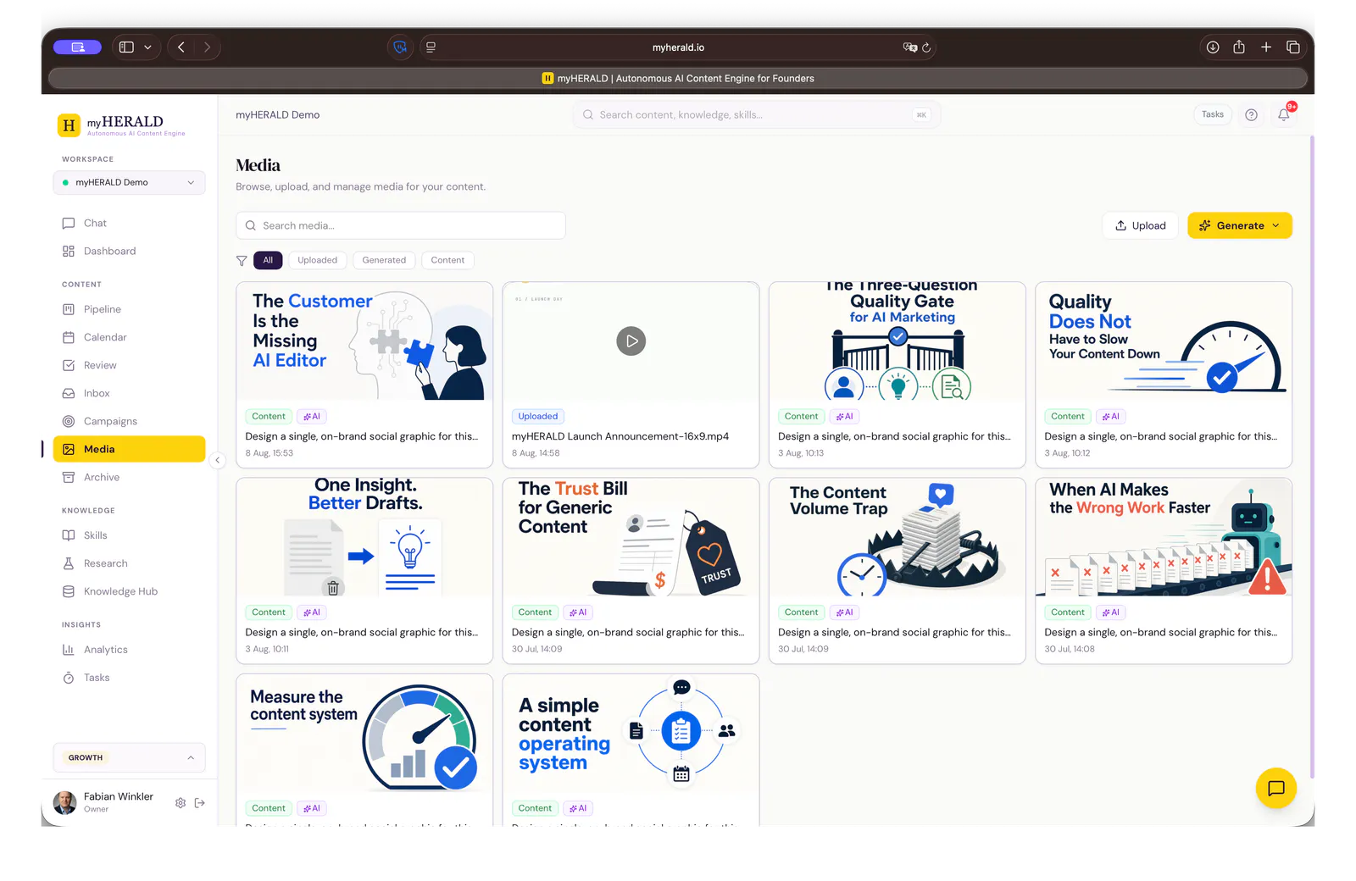Open a new Safari tab
1356x881 pixels.
[x=1266, y=47]
